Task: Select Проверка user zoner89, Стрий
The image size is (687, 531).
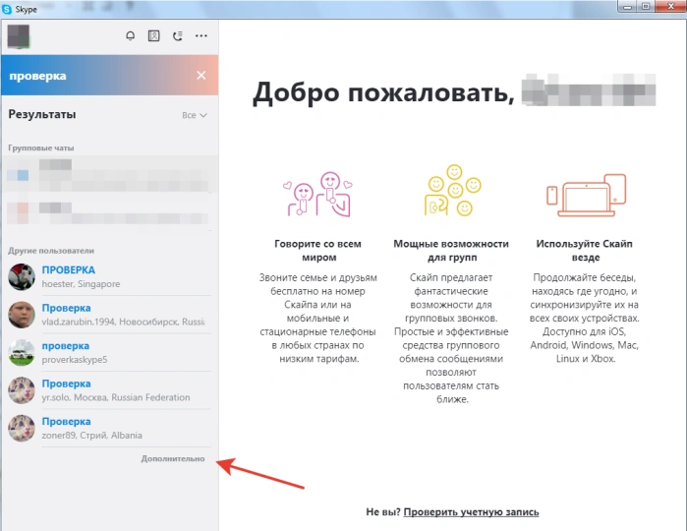Action: pyautogui.click(x=109, y=428)
